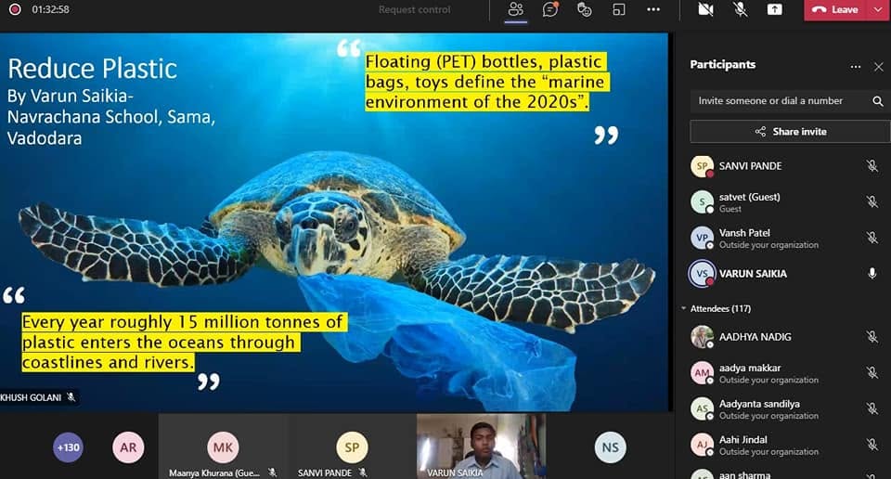Click the muted mic icon for satvet (Guest)
Screen dimensions: 891x479
coord(872,201)
